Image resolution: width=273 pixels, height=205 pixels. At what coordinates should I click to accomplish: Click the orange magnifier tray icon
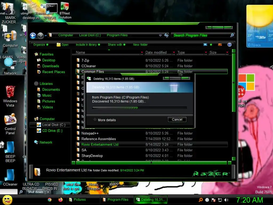pos(201,200)
